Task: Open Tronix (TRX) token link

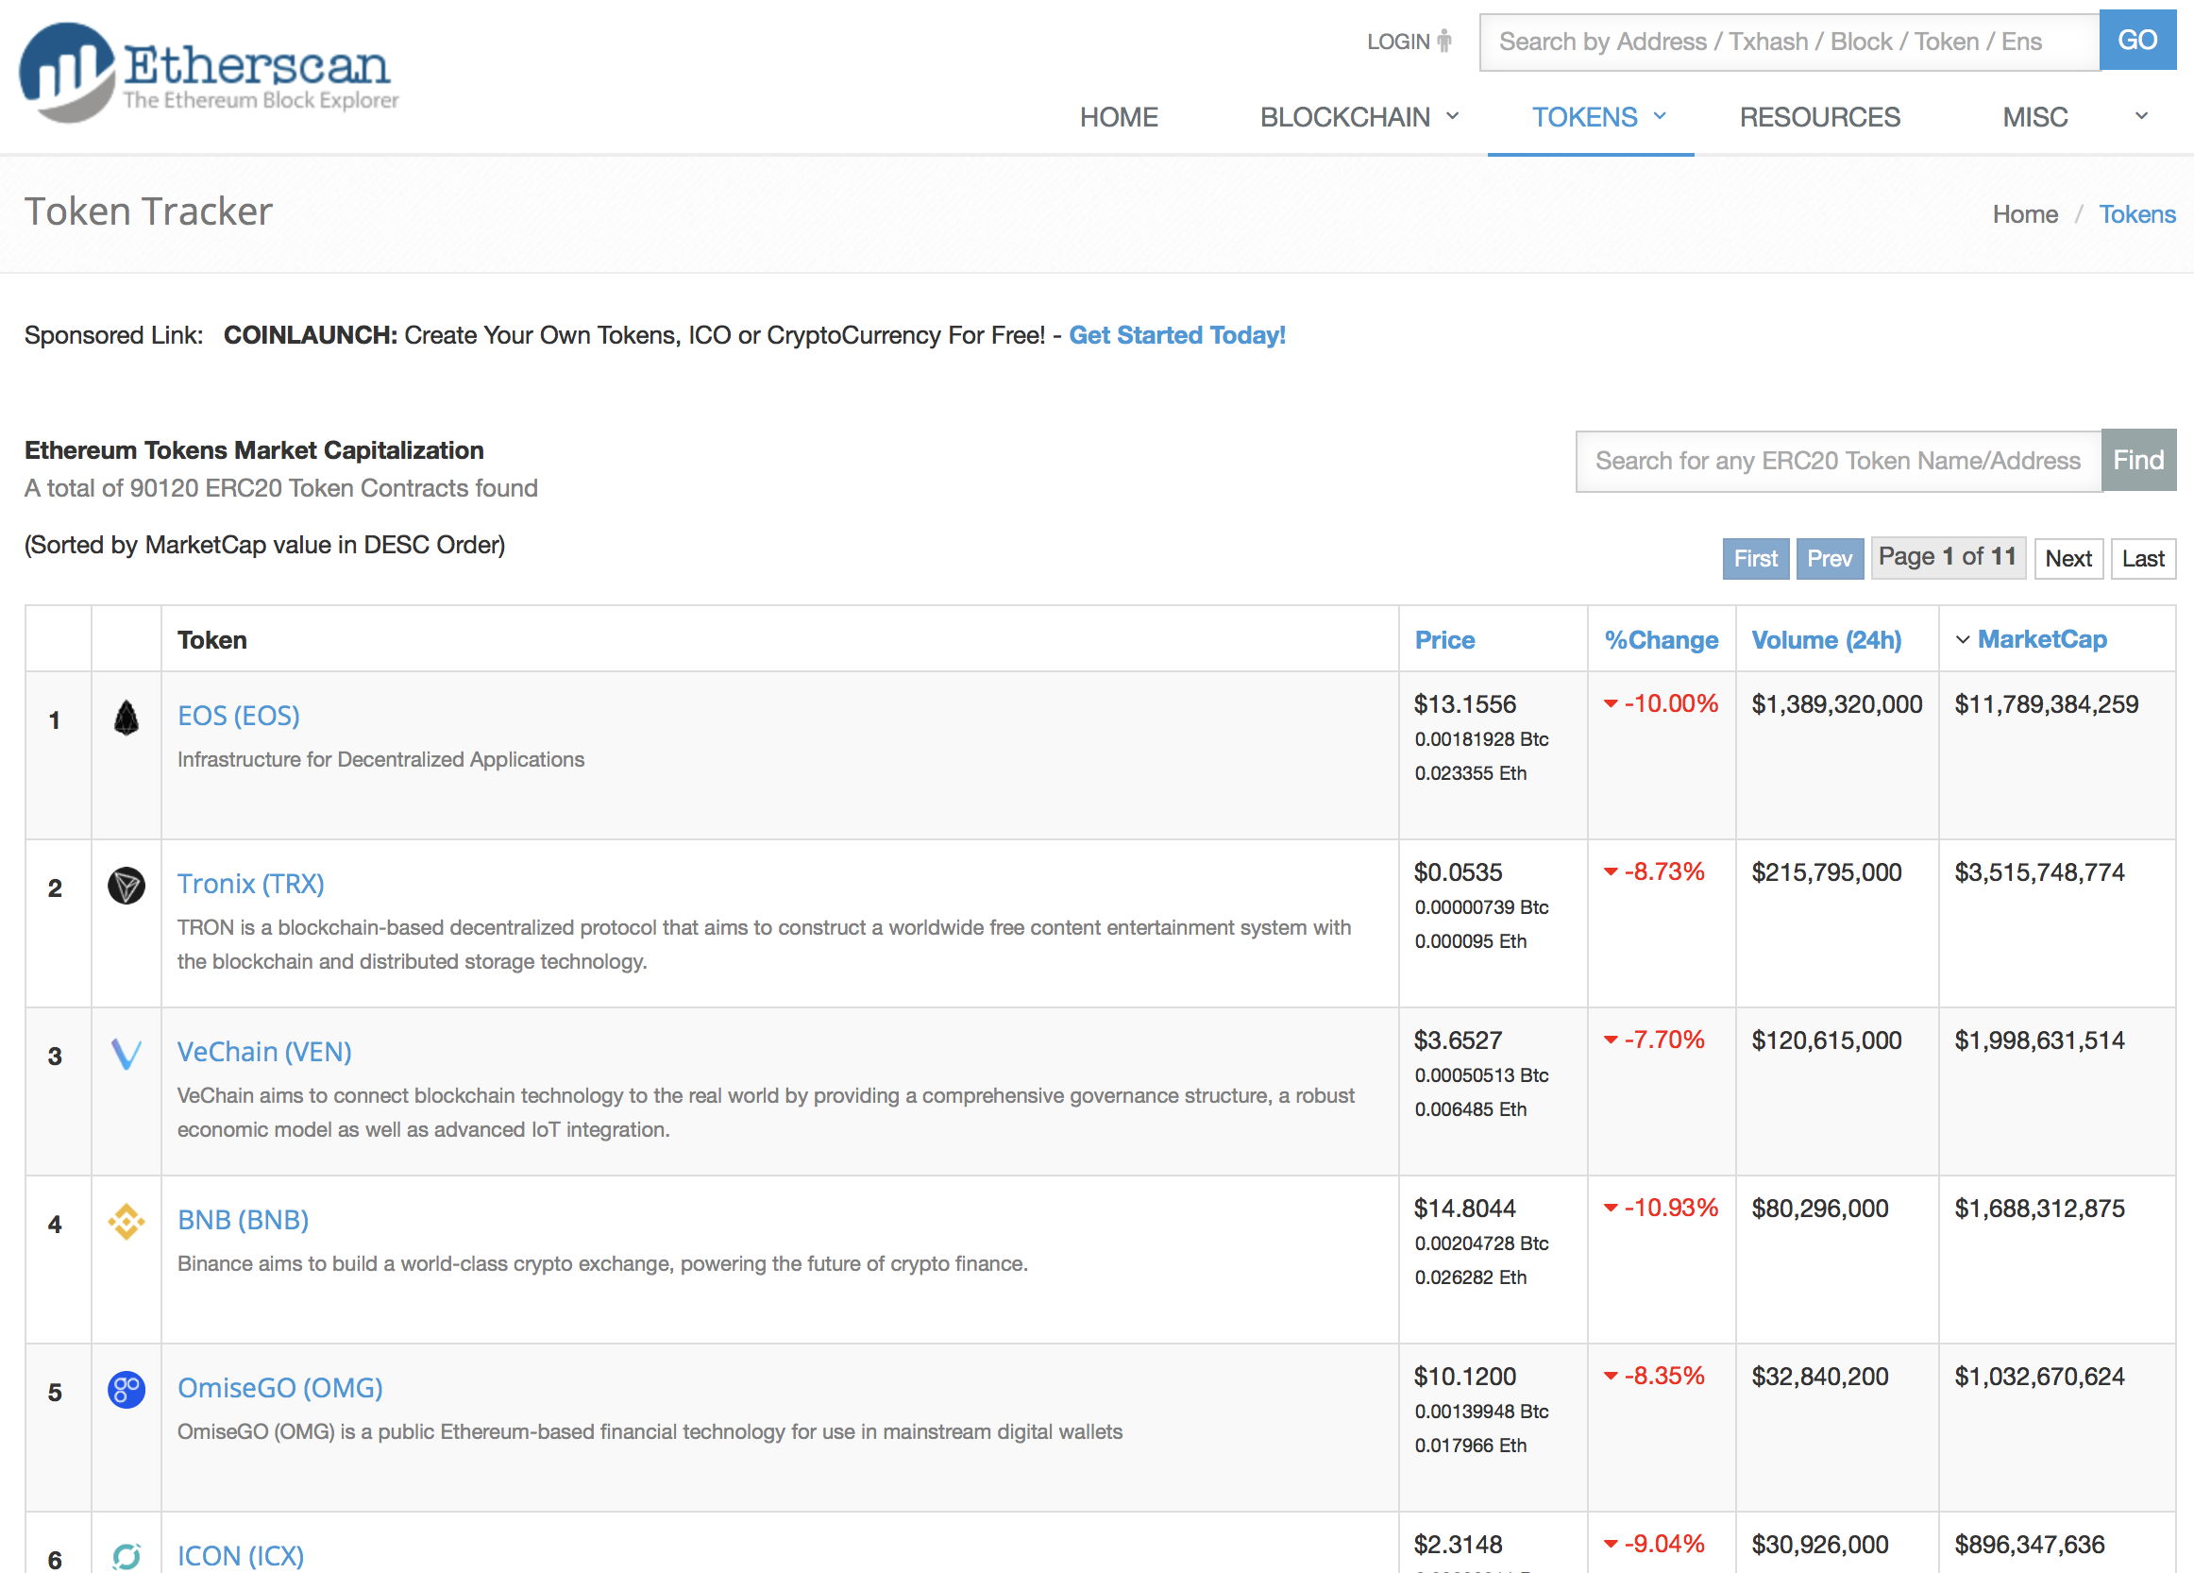Action: [250, 883]
